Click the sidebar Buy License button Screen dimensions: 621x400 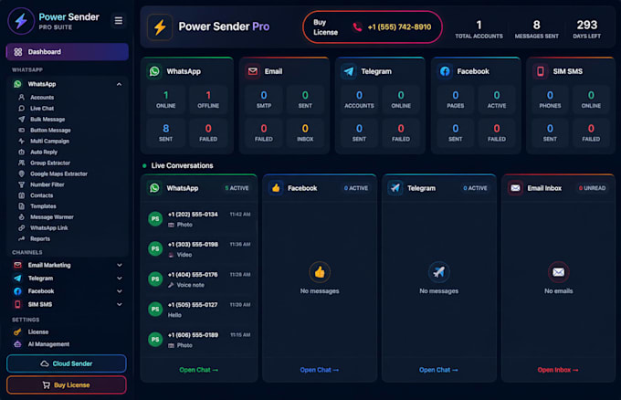[67, 385]
